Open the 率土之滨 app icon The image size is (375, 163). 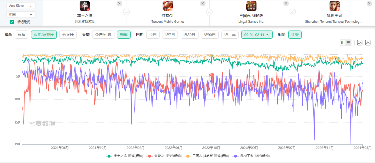85,6
